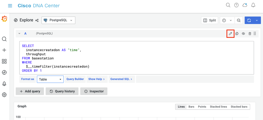Open the refresh interval dropdown arrow
This screenshot has height=120, width=263.
[257, 20]
